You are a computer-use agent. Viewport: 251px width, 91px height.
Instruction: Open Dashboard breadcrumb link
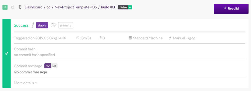pos(33,7)
